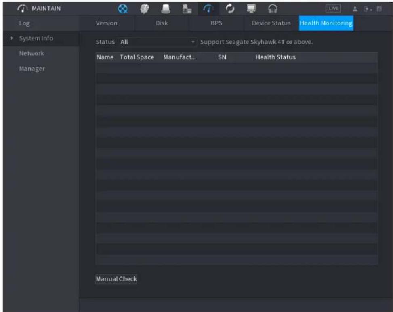The image size is (393, 312).
Task: Open the Audio headphones icon
Action: click(x=273, y=9)
